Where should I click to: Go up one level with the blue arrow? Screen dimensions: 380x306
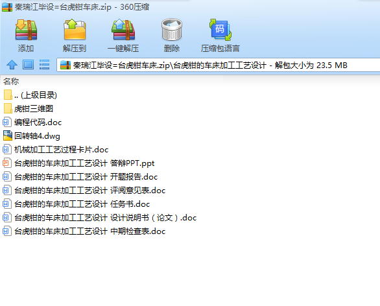click(x=12, y=65)
